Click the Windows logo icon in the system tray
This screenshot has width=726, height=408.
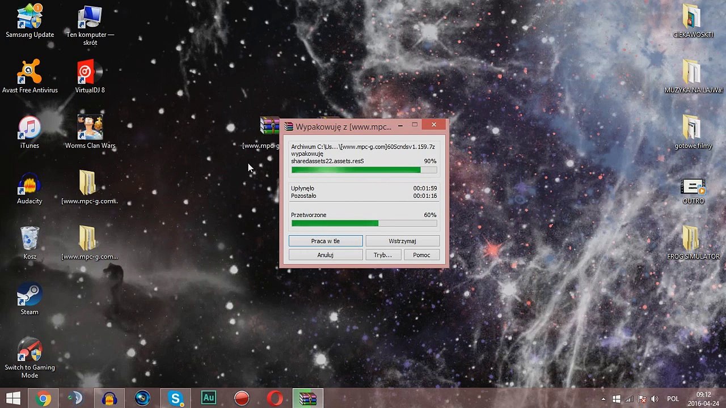pos(617,399)
